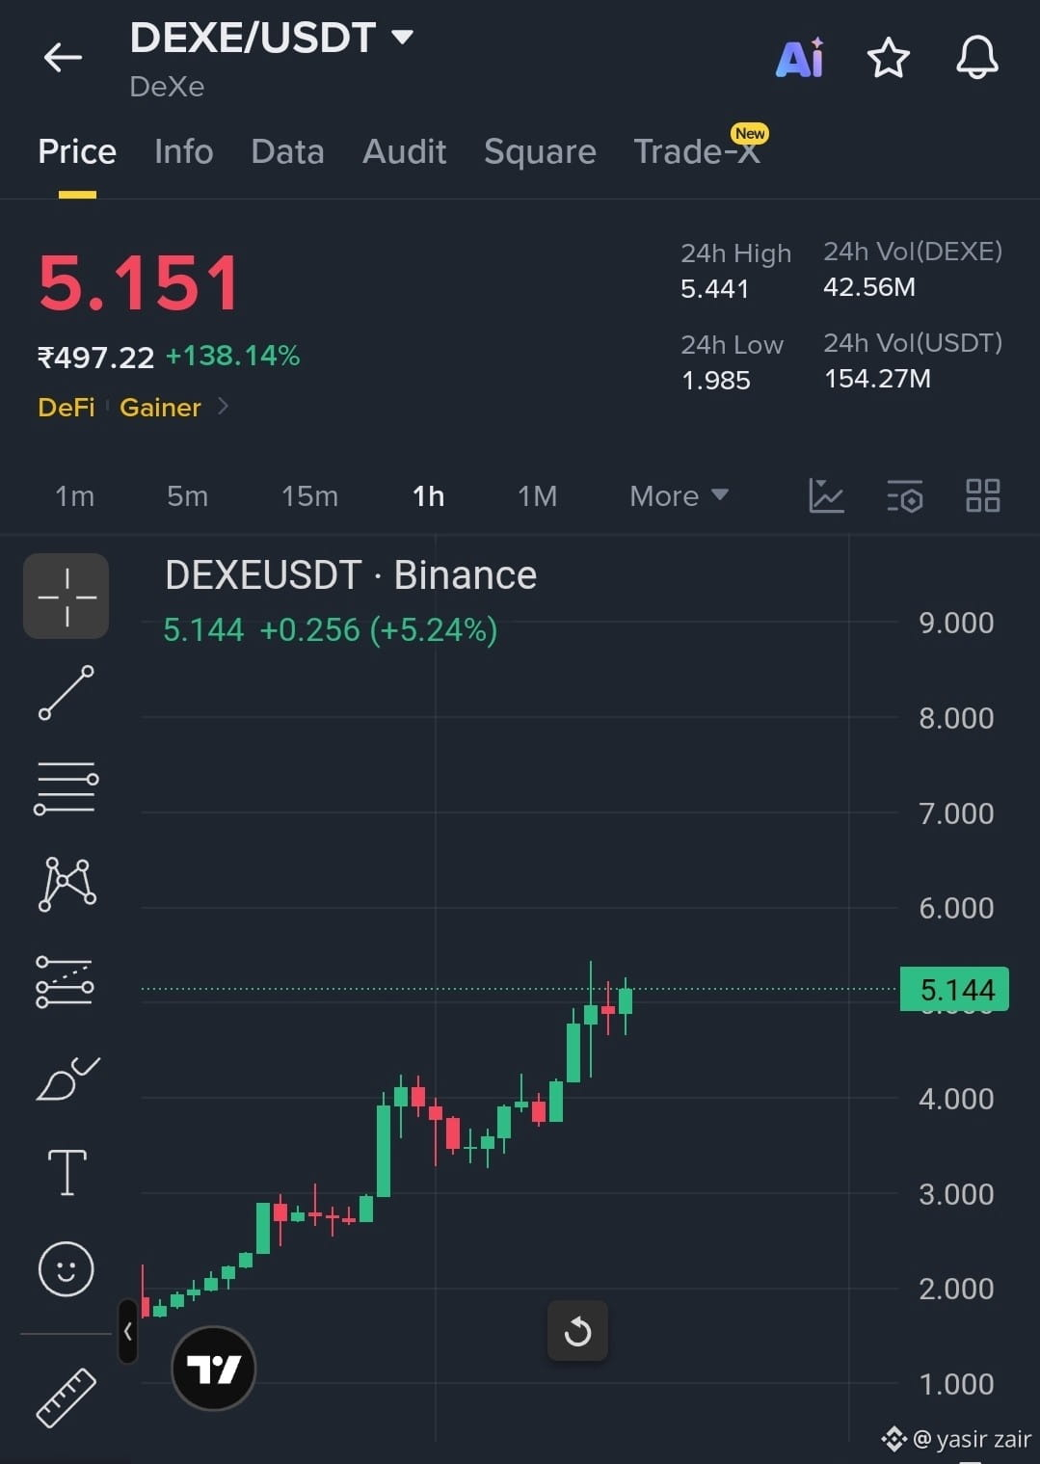1040x1464 pixels.
Task: Select the 15m chart interval
Action: [x=309, y=496]
